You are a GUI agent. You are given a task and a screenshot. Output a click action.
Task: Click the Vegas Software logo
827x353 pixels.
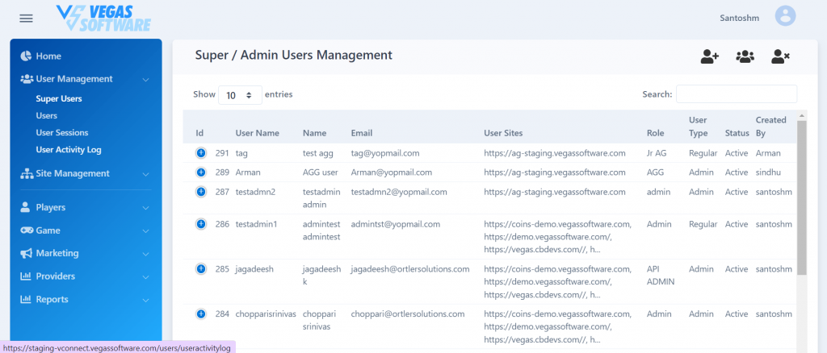point(103,19)
